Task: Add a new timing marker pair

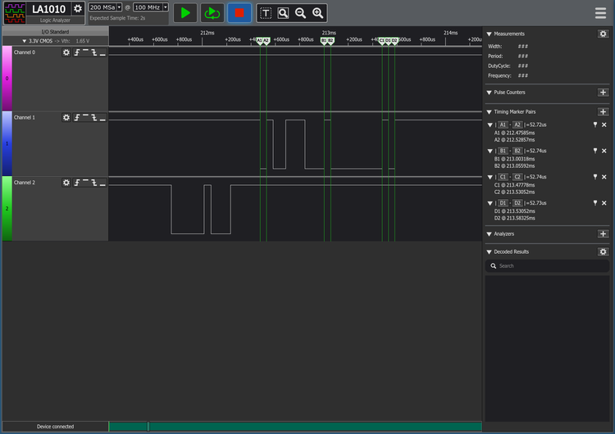Action: [x=603, y=112]
